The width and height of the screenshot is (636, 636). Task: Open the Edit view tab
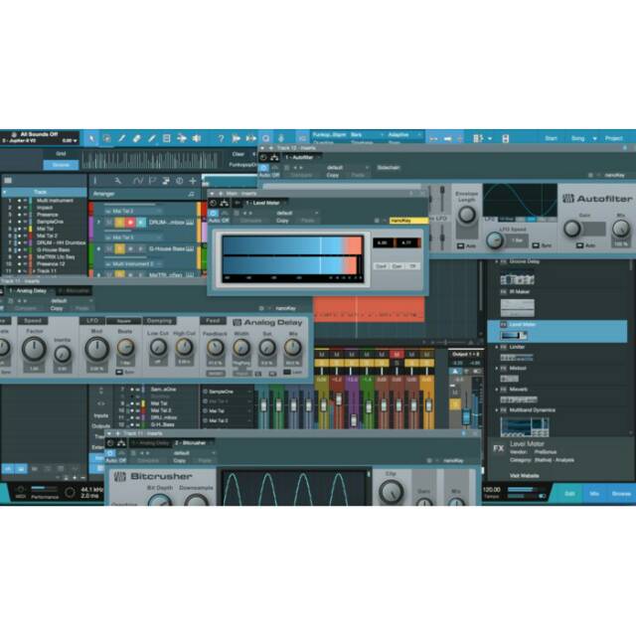coord(569,494)
